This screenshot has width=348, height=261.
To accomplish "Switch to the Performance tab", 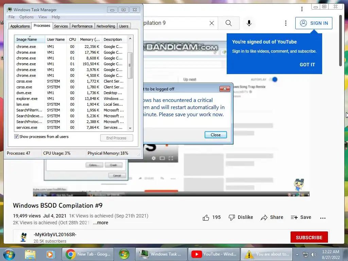I will (x=82, y=26).
